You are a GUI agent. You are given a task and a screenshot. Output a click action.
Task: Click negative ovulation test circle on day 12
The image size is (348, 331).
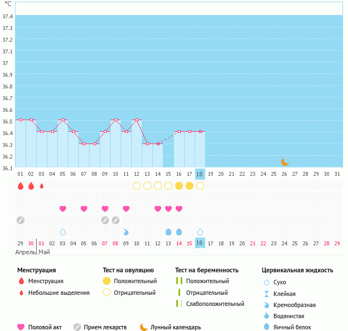click(x=137, y=186)
